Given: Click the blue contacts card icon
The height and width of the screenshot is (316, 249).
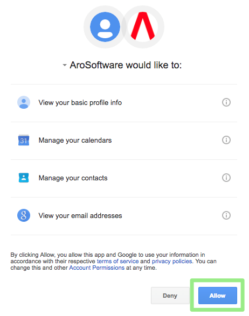Looking at the screenshot, I should tap(24, 178).
